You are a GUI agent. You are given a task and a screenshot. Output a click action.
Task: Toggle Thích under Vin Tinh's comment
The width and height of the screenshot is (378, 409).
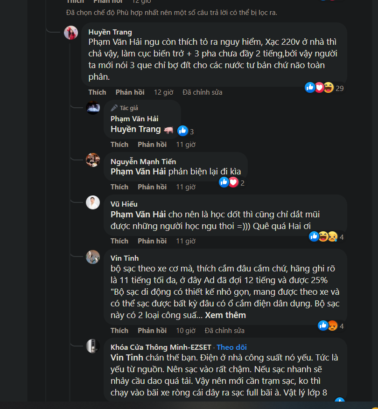point(119,331)
